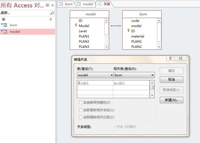Click empty second row under Model column

[95, 88]
